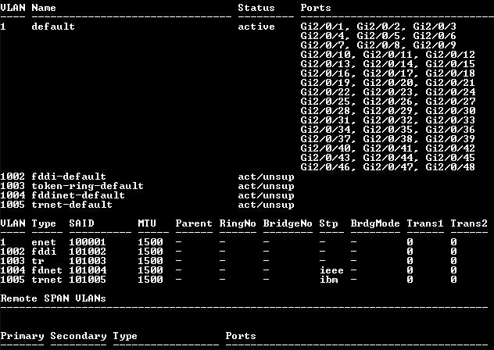Click the 'Secondary' column header
The width and height of the screenshot is (494, 350).
(78, 336)
